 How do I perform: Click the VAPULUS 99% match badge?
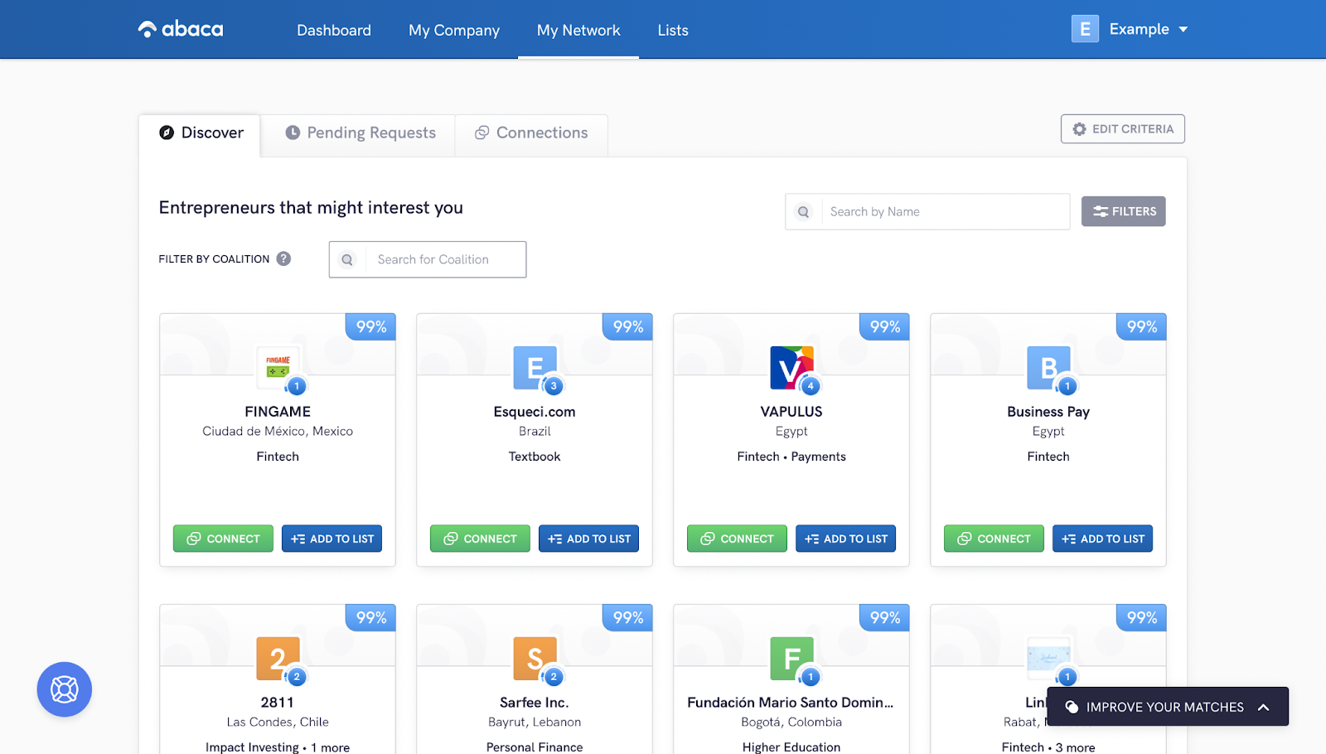884,326
